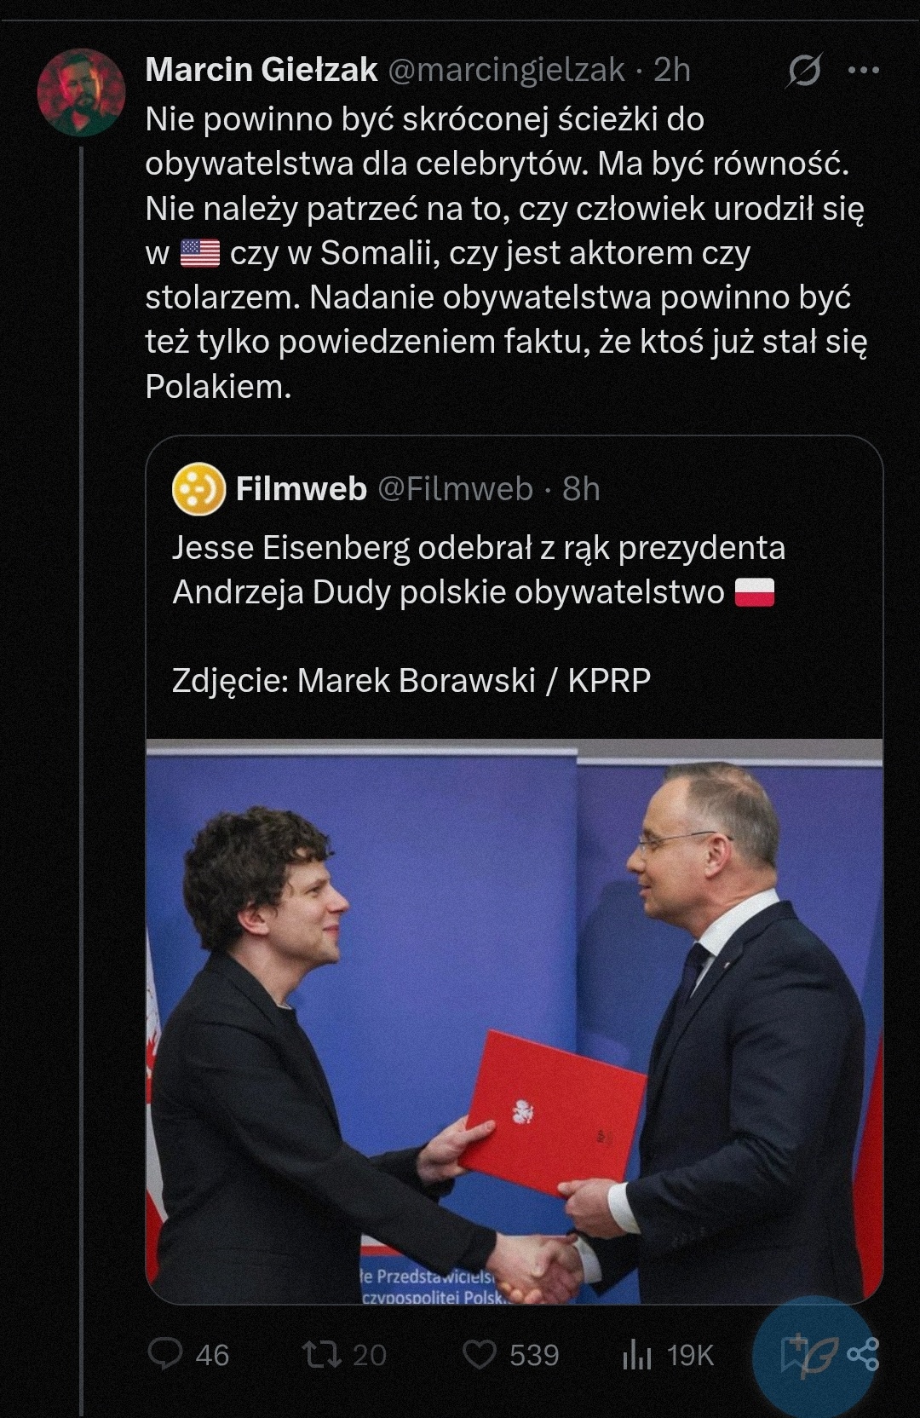
Task: Tap the 2h timestamp on the tweet
Action: coord(672,70)
